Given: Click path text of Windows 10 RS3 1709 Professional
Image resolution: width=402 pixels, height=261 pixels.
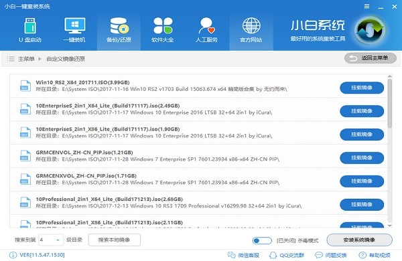Looking at the screenshot, I should pos(169,206).
